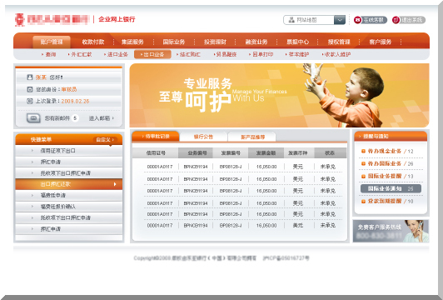Switch to the 新产品推荐 tab
Viewport: 443px width, 300px height.
[252, 137]
